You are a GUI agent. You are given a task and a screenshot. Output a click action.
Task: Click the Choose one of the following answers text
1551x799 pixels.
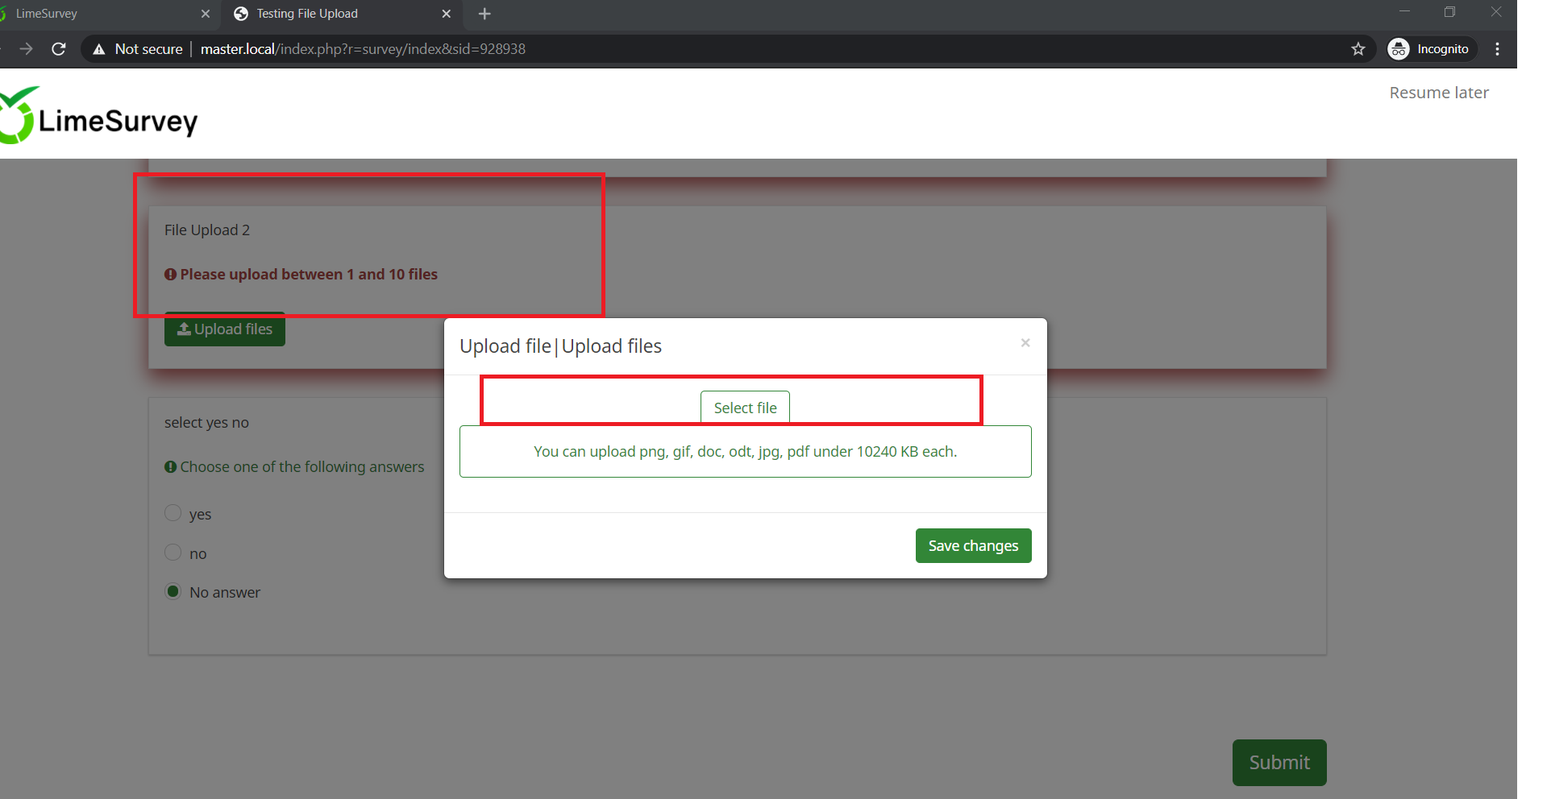point(302,467)
